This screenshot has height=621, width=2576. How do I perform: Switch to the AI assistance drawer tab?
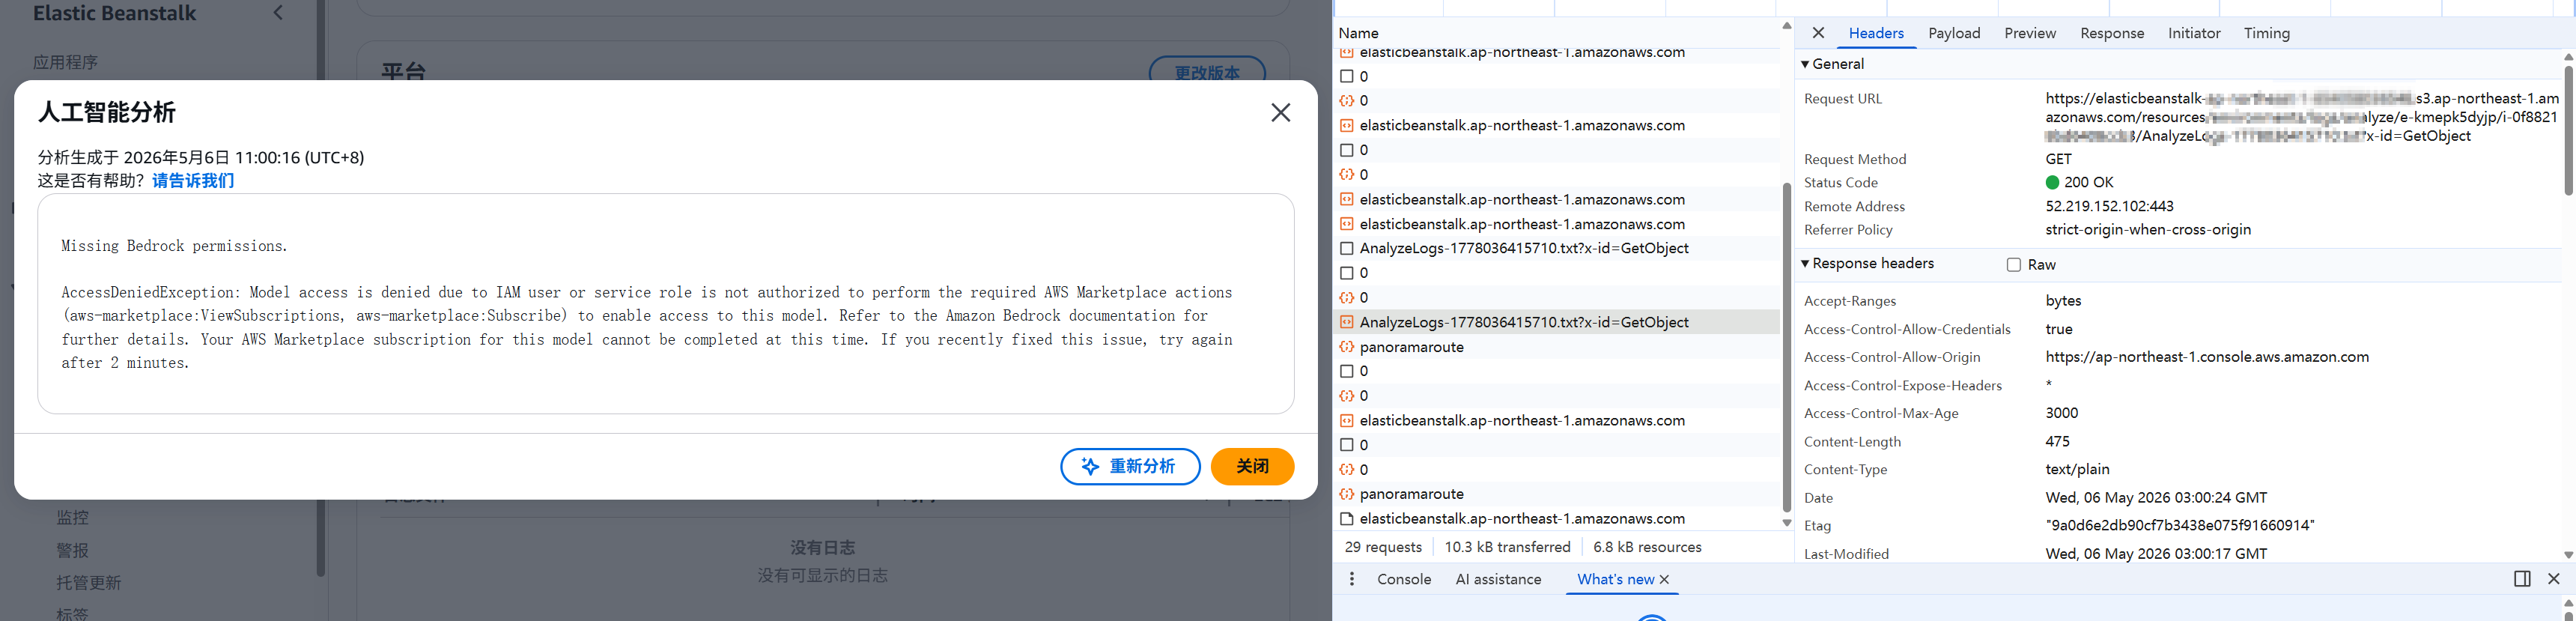click(x=1498, y=579)
